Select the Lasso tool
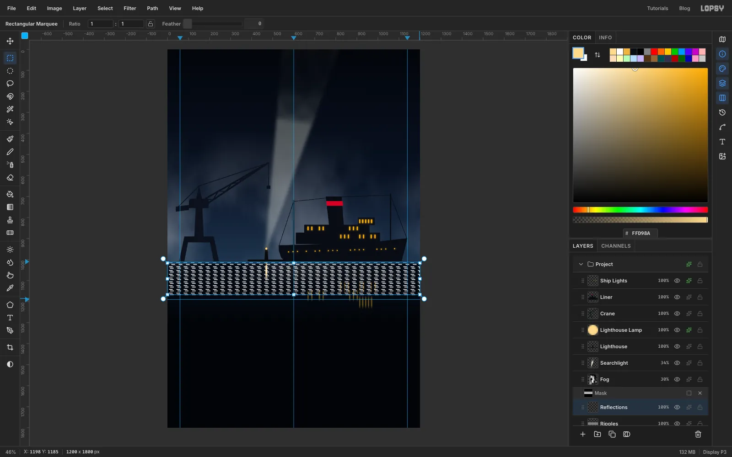This screenshot has width=732, height=457. tap(10, 84)
